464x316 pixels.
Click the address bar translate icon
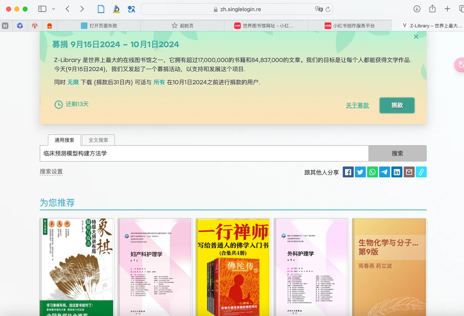[319, 9]
